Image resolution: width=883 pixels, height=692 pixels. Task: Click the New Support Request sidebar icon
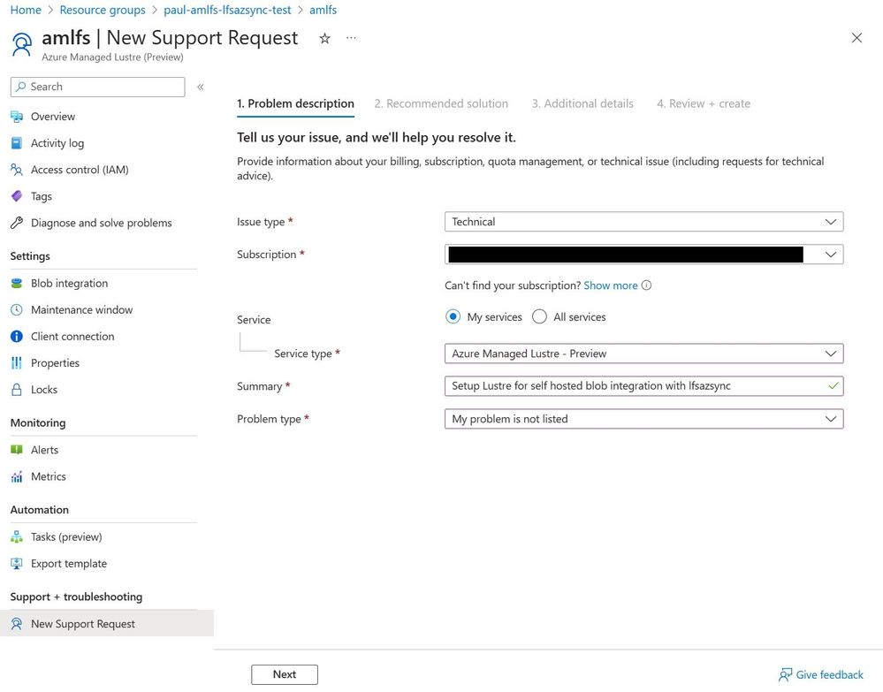coord(17,623)
